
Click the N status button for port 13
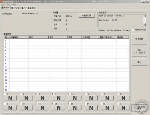tap(75, 108)
